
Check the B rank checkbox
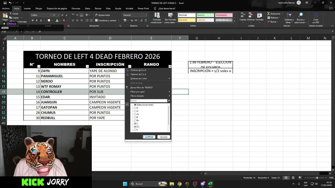[135, 117]
